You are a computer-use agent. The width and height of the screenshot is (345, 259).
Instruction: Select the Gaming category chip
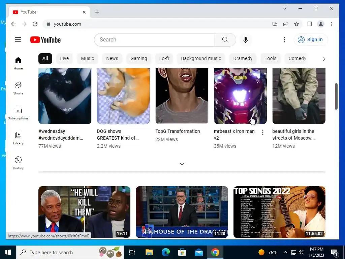138,59
